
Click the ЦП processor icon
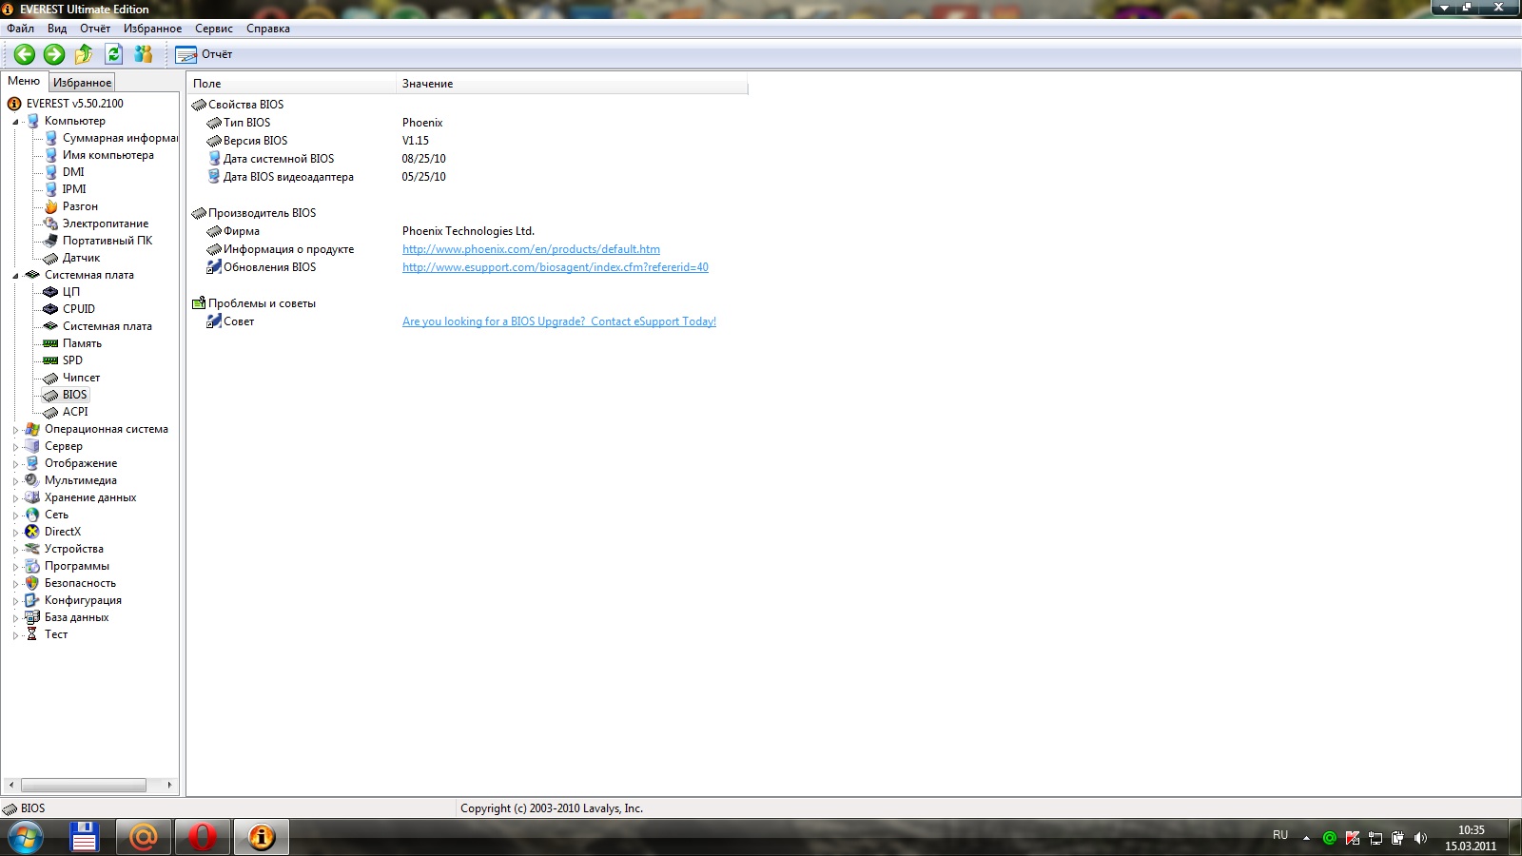(50, 292)
